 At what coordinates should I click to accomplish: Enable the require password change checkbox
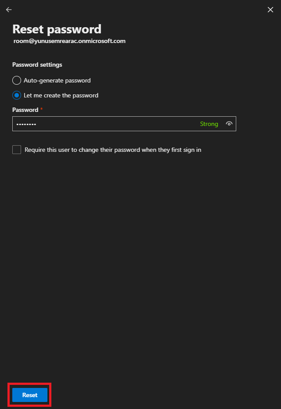pos(17,150)
